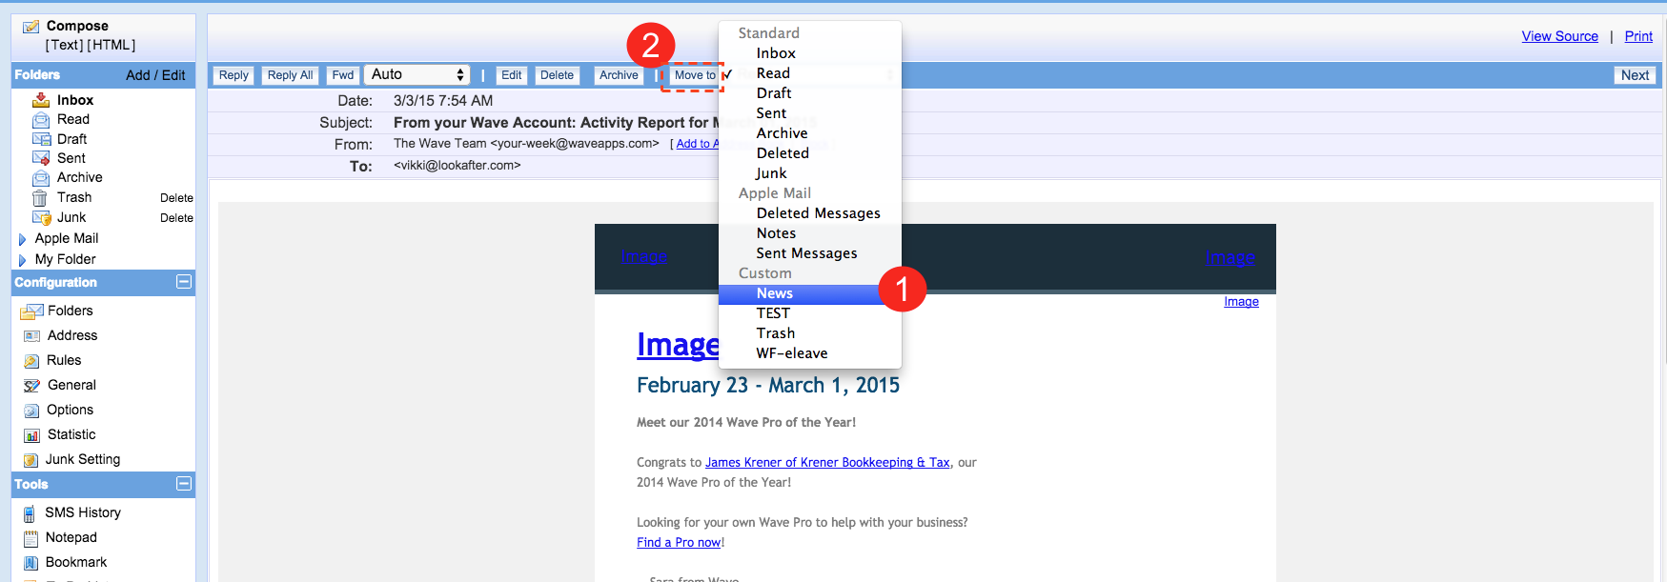Click the Read folder icon
The height and width of the screenshot is (582, 1667).
tap(41, 120)
